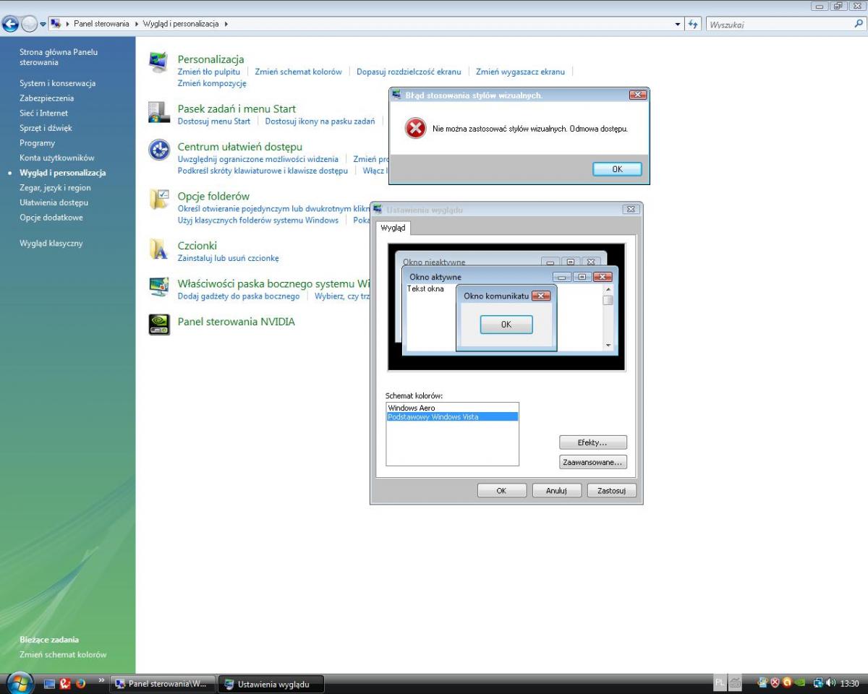The width and height of the screenshot is (868, 694).
Task: Expand the address bar history dropdown
Action: pyautogui.click(x=678, y=24)
